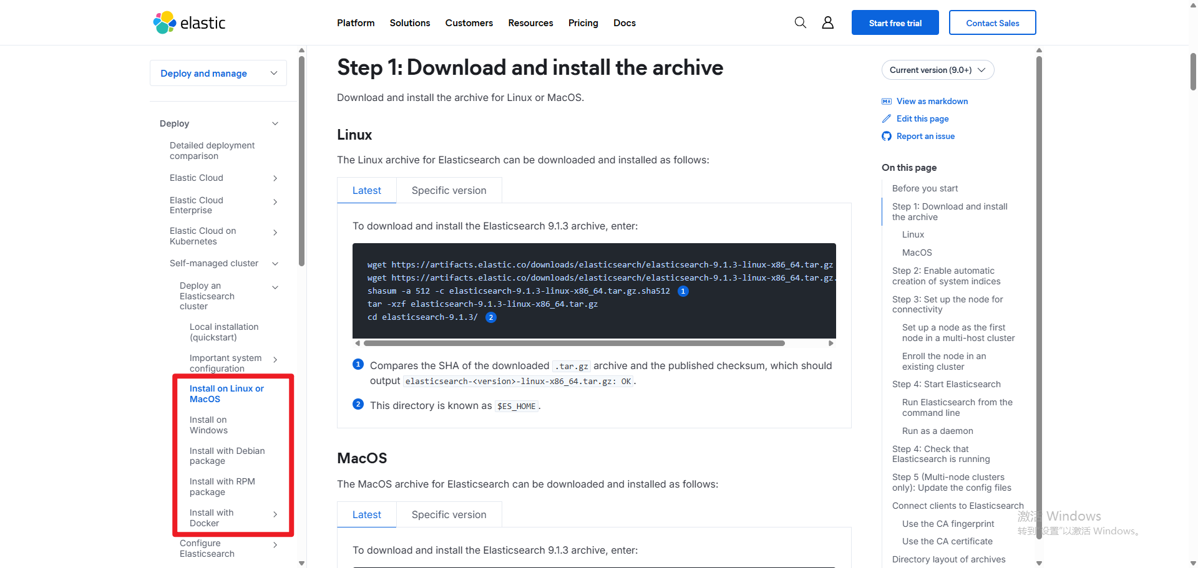Jump to Step 2: Enable automatic creation
Viewport: 1198px width, 568px height.
click(x=946, y=276)
